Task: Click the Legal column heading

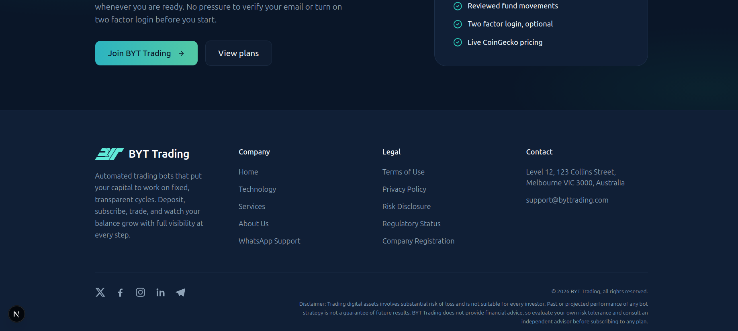Action: tap(391, 152)
